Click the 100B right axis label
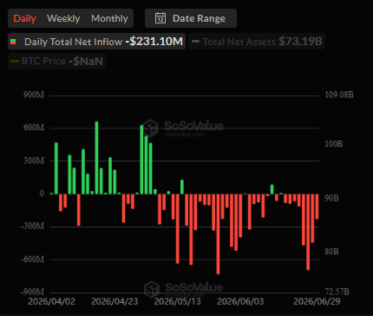 coord(334,144)
